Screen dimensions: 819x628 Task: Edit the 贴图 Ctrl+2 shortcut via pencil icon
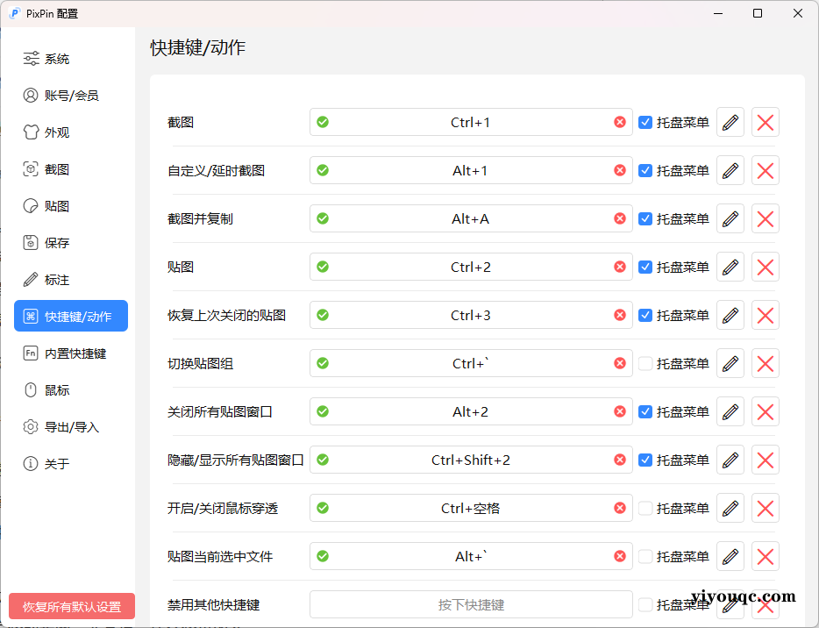(730, 267)
